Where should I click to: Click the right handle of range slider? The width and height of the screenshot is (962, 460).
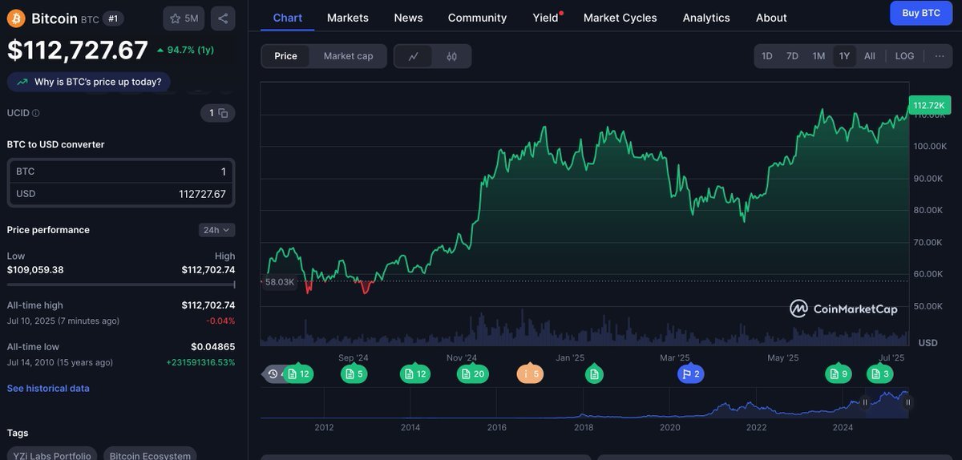[907, 402]
